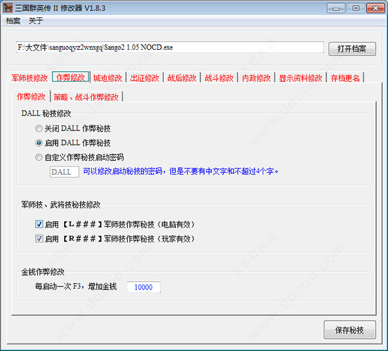Select 关闭 DALL 作弊秘技 radio option
The image size is (388, 351).
(x=72, y=129)
